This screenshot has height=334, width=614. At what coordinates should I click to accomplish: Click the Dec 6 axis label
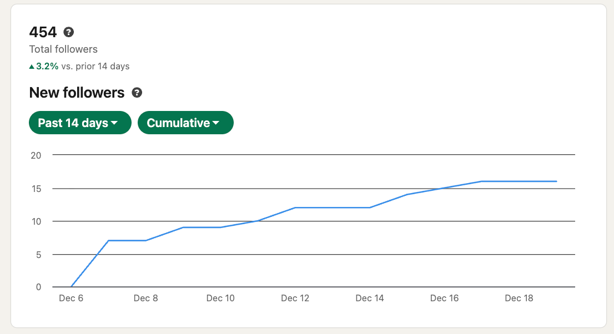pos(71,298)
